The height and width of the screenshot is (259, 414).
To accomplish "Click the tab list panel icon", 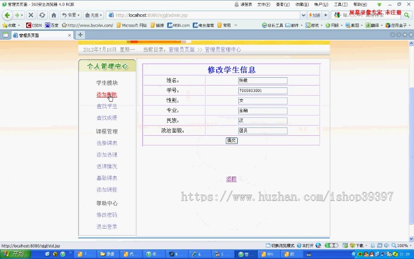I will [5, 35].
